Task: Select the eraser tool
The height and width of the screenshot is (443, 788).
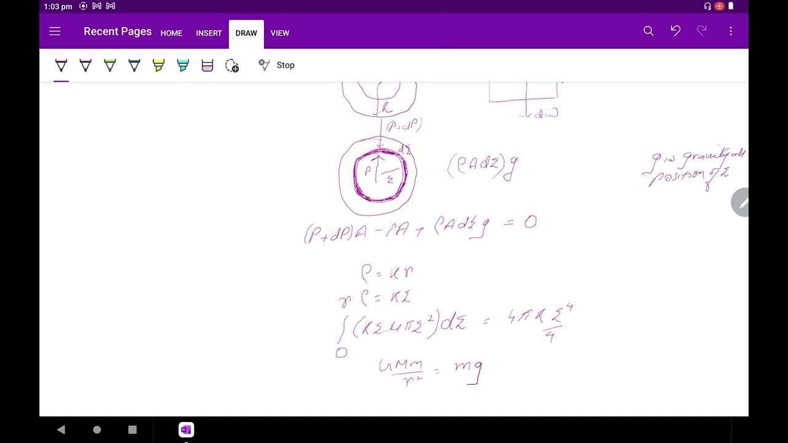Action: [207, 65]
